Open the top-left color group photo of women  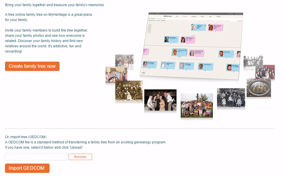coord(124,61)
